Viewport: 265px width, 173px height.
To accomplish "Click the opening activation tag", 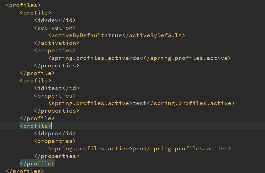I will pyautogui.click(x=55, y=28).
